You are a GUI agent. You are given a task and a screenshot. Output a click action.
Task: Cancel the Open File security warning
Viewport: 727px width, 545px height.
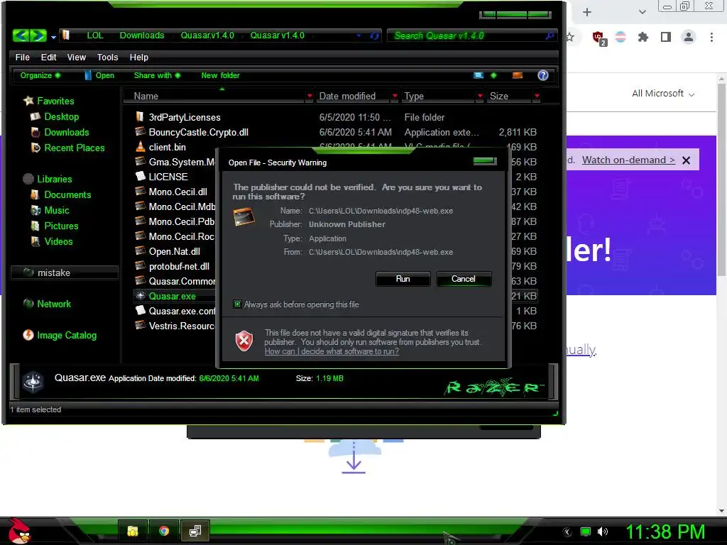[x=463, y=278]
